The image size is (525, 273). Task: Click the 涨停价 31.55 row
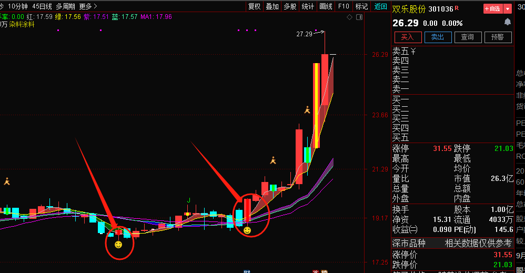coord(453,255)
